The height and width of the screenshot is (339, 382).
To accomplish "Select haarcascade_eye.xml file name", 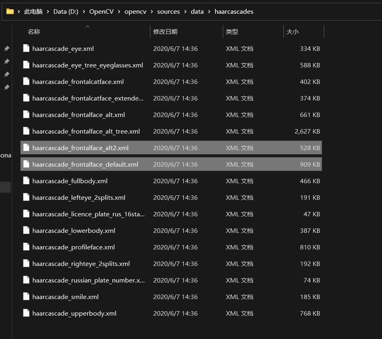I will click(63, 49).
